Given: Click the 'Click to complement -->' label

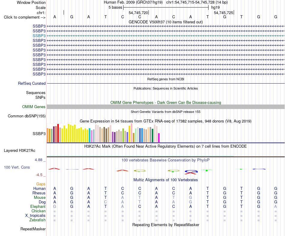Looking at the screenshot, I should point(25,17).
